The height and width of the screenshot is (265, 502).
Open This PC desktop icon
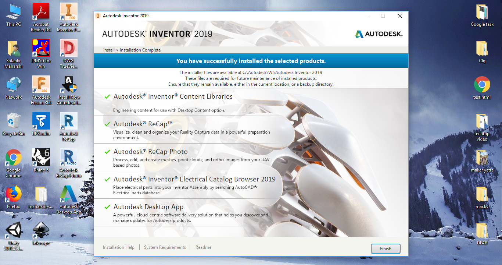(x=14, y=15)
